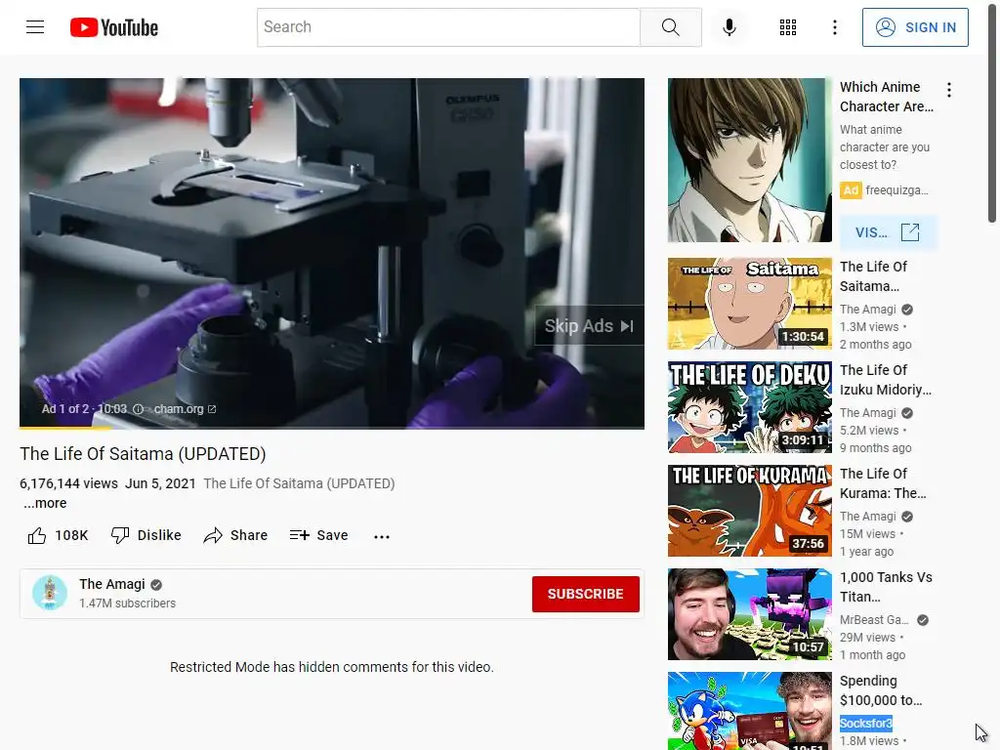Click the video player ad area

coord(332,253)
